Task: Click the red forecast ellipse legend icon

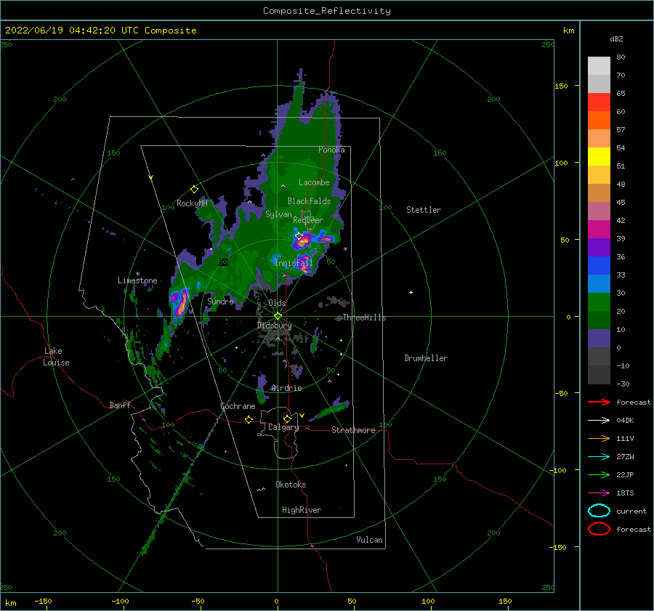Action: [599, 529]
